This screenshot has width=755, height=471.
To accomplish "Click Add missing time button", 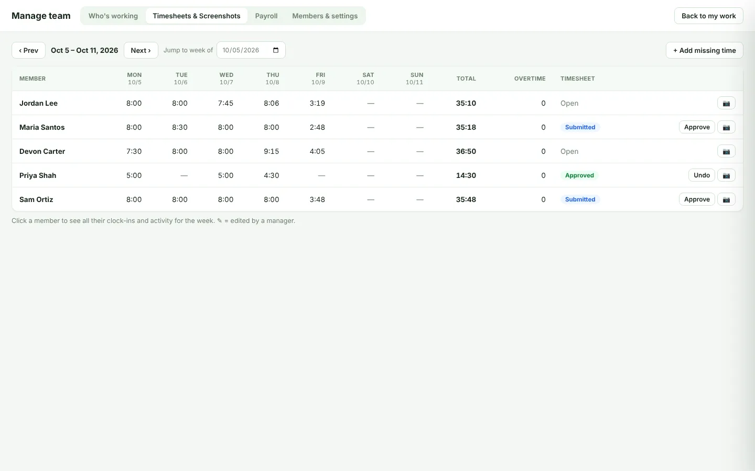I will click(705, 50).
